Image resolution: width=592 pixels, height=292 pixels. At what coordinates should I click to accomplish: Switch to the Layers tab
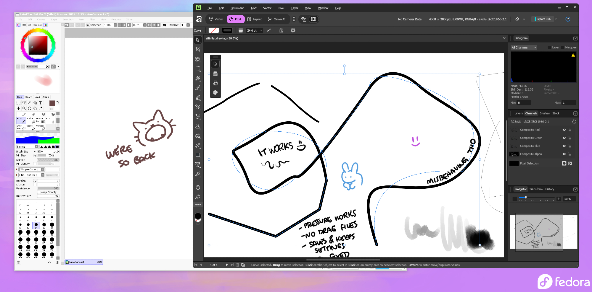pos(518,113)
